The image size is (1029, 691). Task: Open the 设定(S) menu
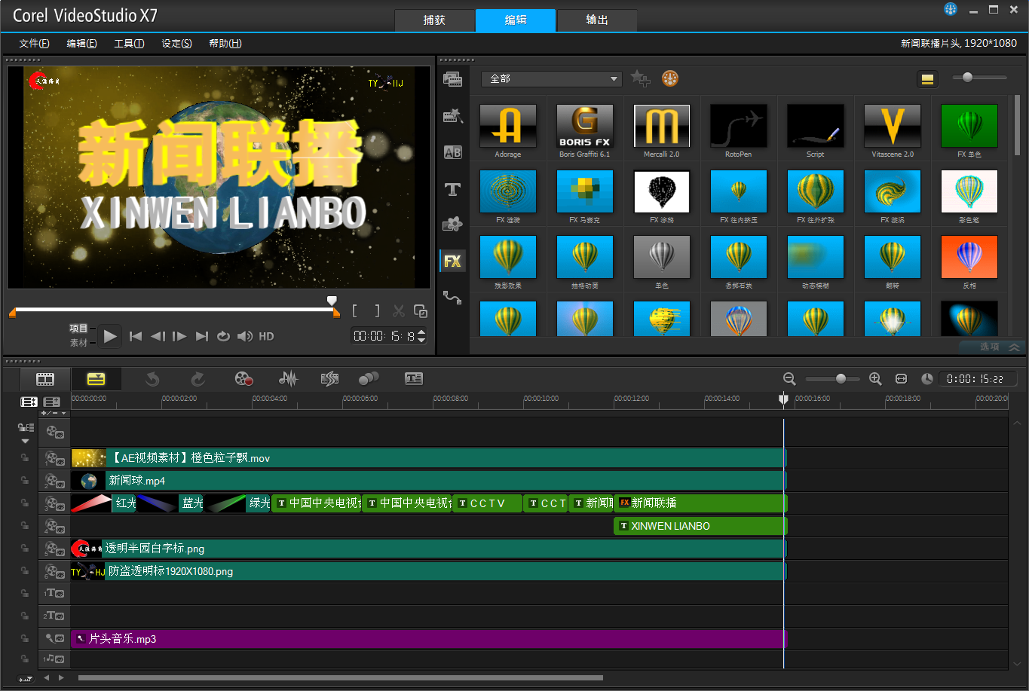(x=176, y=43)
